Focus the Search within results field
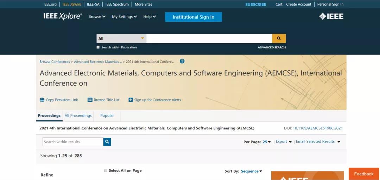Image resolution: width=380 pixels, height=180 pixels. [73, 142]
